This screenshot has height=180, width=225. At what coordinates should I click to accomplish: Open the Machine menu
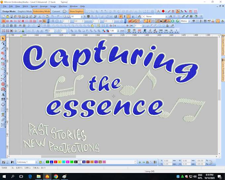tap(63, 6)
